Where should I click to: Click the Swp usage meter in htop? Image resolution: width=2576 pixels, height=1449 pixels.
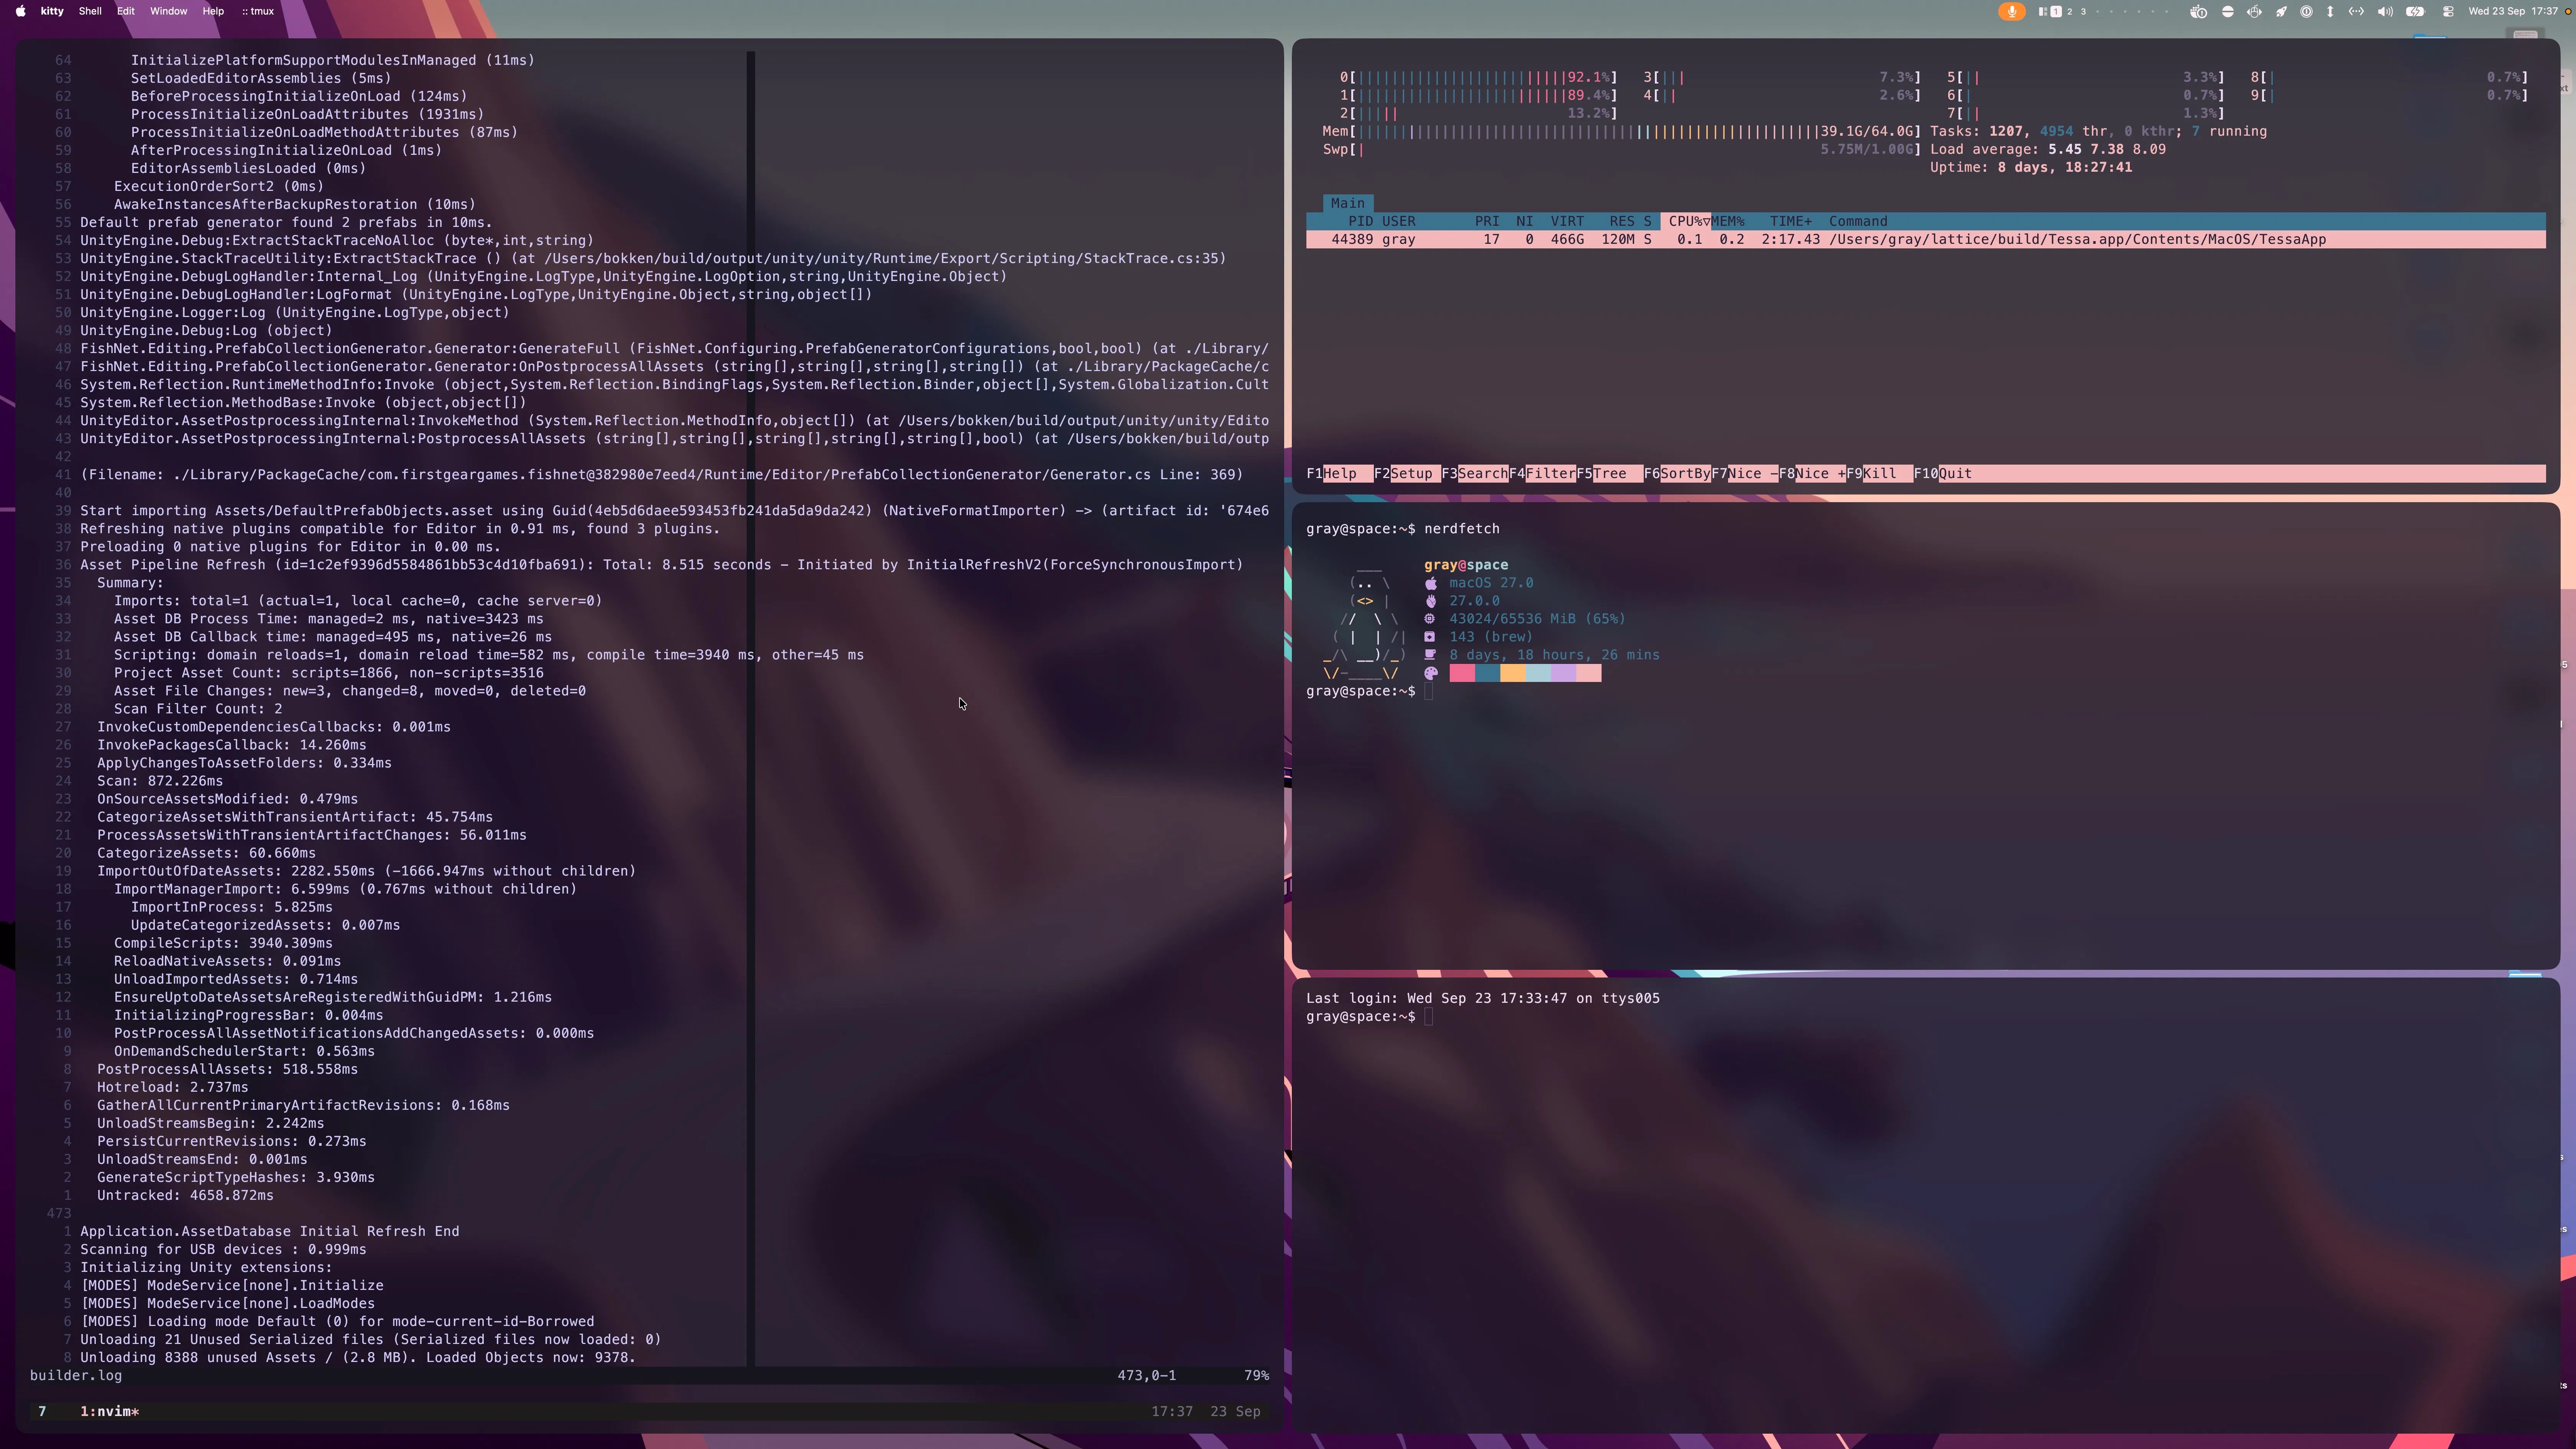click(1621, 149)
